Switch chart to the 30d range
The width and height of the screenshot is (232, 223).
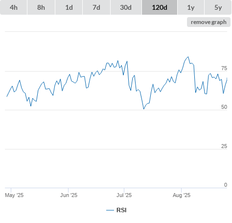coord(126,7)
